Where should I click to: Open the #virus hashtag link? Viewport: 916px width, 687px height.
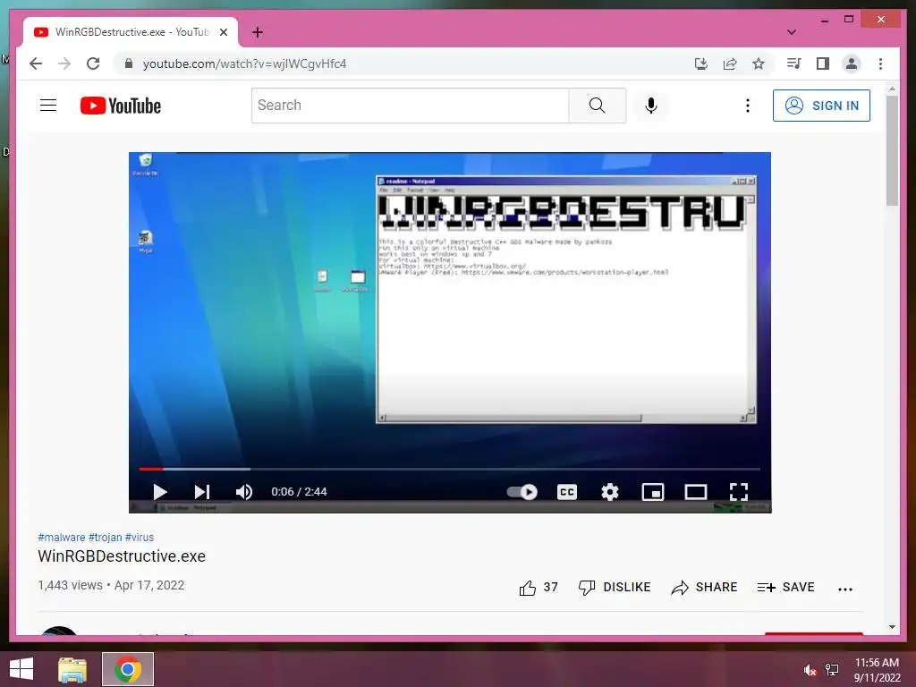[x=139, y=537]
